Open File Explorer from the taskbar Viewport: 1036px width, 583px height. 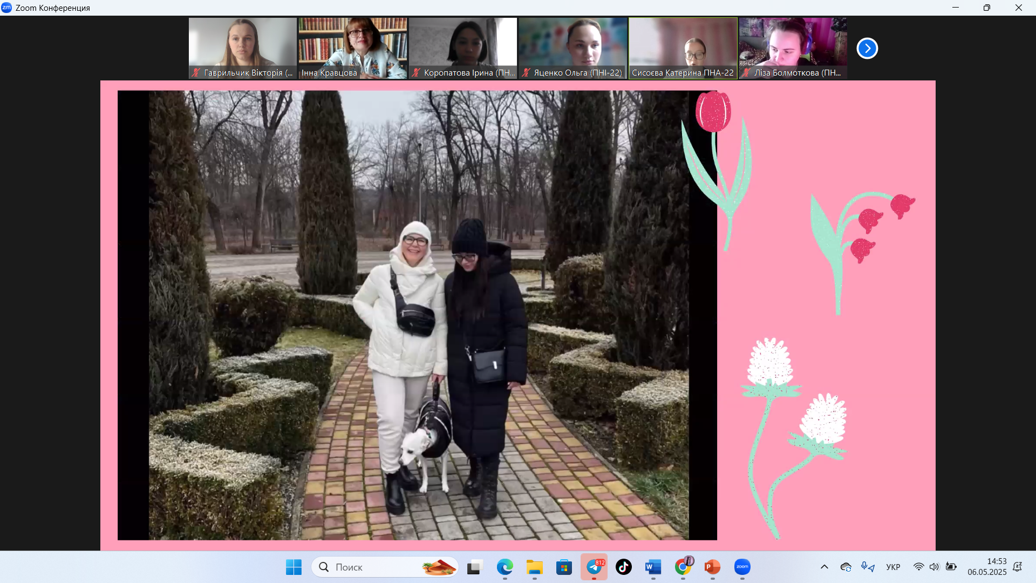(x=534, y=567)
